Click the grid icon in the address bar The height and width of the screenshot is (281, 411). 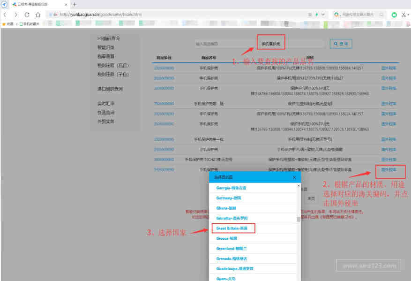(310, 15)
